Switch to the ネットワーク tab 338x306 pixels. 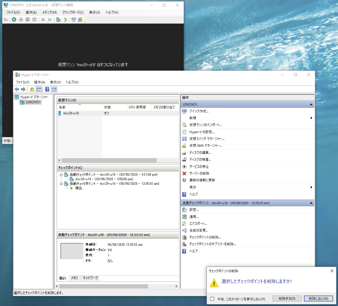point(90,278)
